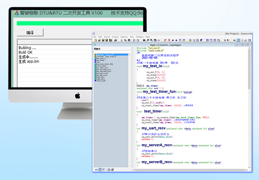Click the Go Back blue arrow icon

coord(173,40)
